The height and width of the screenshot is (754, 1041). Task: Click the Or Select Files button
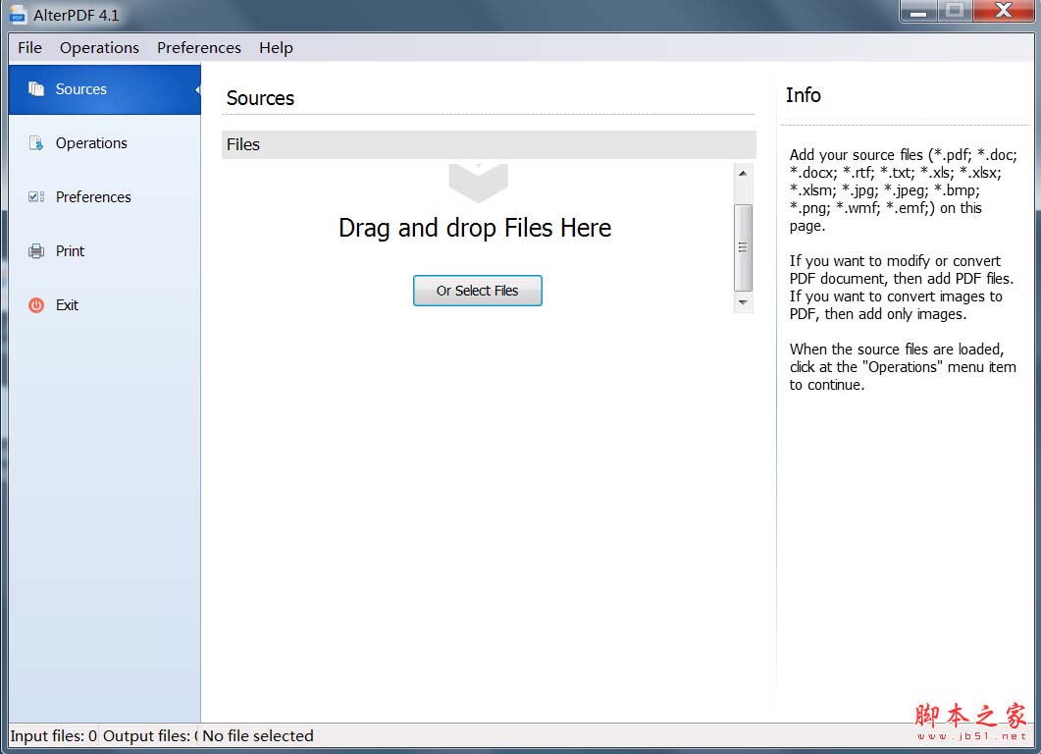478,291
